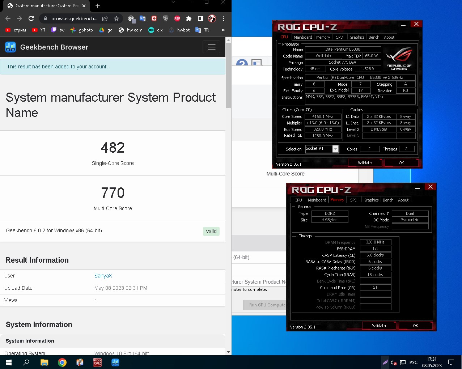Open File Explorer from taskbar
This screenshot has height=369, width=462.
[44, 362]
